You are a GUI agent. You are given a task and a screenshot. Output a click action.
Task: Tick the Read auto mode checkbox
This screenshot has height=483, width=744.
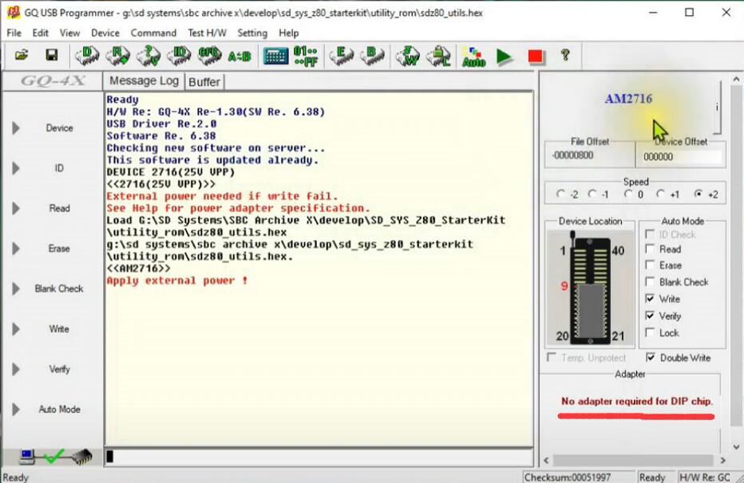click(x=650, y=249)
